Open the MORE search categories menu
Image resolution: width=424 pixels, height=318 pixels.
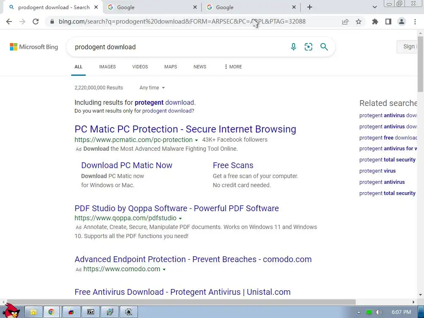[233, 67]
